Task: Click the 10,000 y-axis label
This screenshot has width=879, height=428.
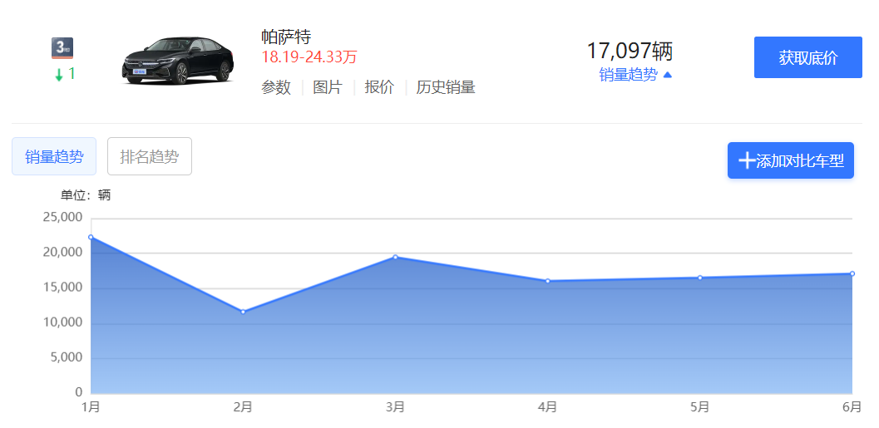Action: click(x=62, y=322)
